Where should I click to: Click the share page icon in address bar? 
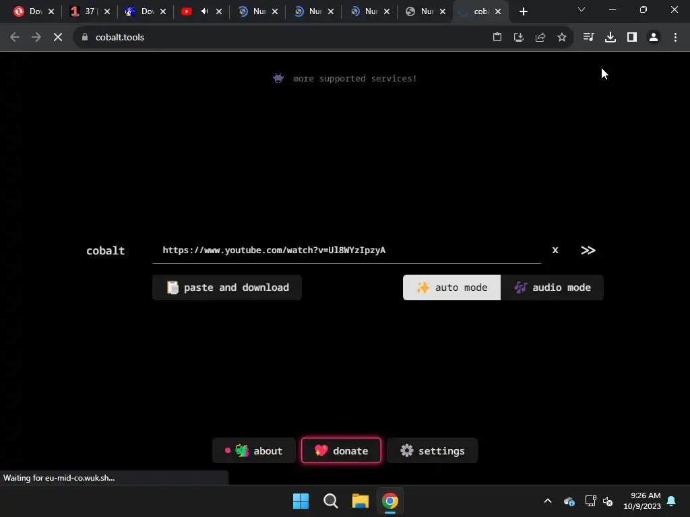click(x=540, y=38)
